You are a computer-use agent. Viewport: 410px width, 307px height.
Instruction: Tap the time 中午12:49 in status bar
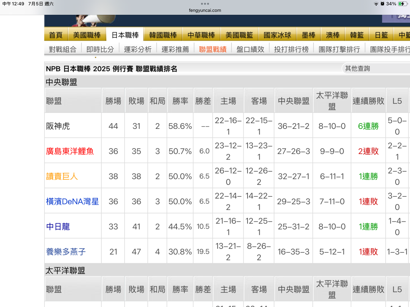[13, 4]
